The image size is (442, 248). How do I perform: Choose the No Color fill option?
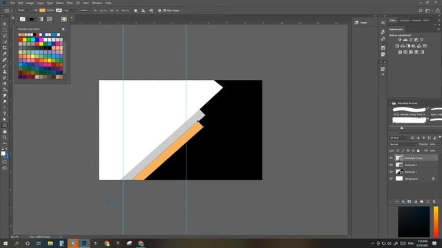pos(22,19)
